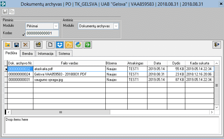Switch to the Bendra tab
Viewport: 224px width, 139px height.
click(x=27, y=54)
